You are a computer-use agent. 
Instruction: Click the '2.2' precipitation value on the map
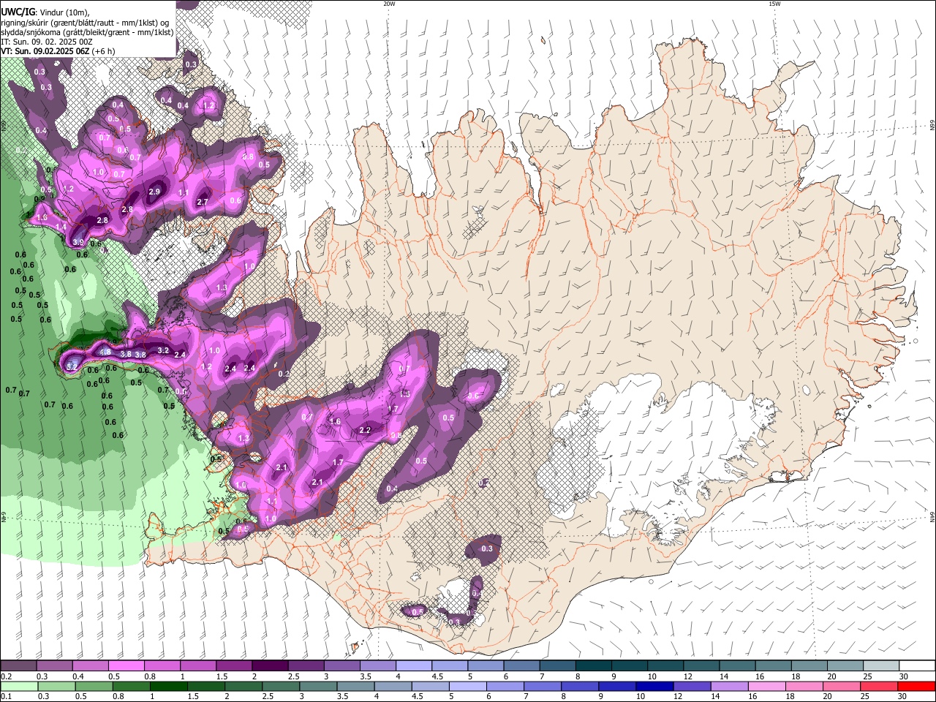pyautogui.click(x=365, y=430)
